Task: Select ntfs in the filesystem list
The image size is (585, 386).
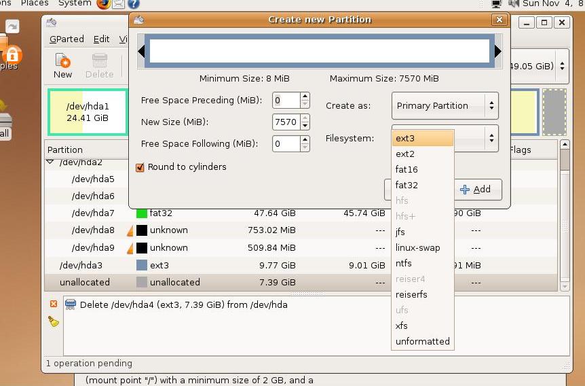Action: point(404,264)
